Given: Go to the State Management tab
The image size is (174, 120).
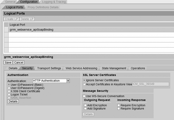Looking at the screenshot, I should click(114, 68).
